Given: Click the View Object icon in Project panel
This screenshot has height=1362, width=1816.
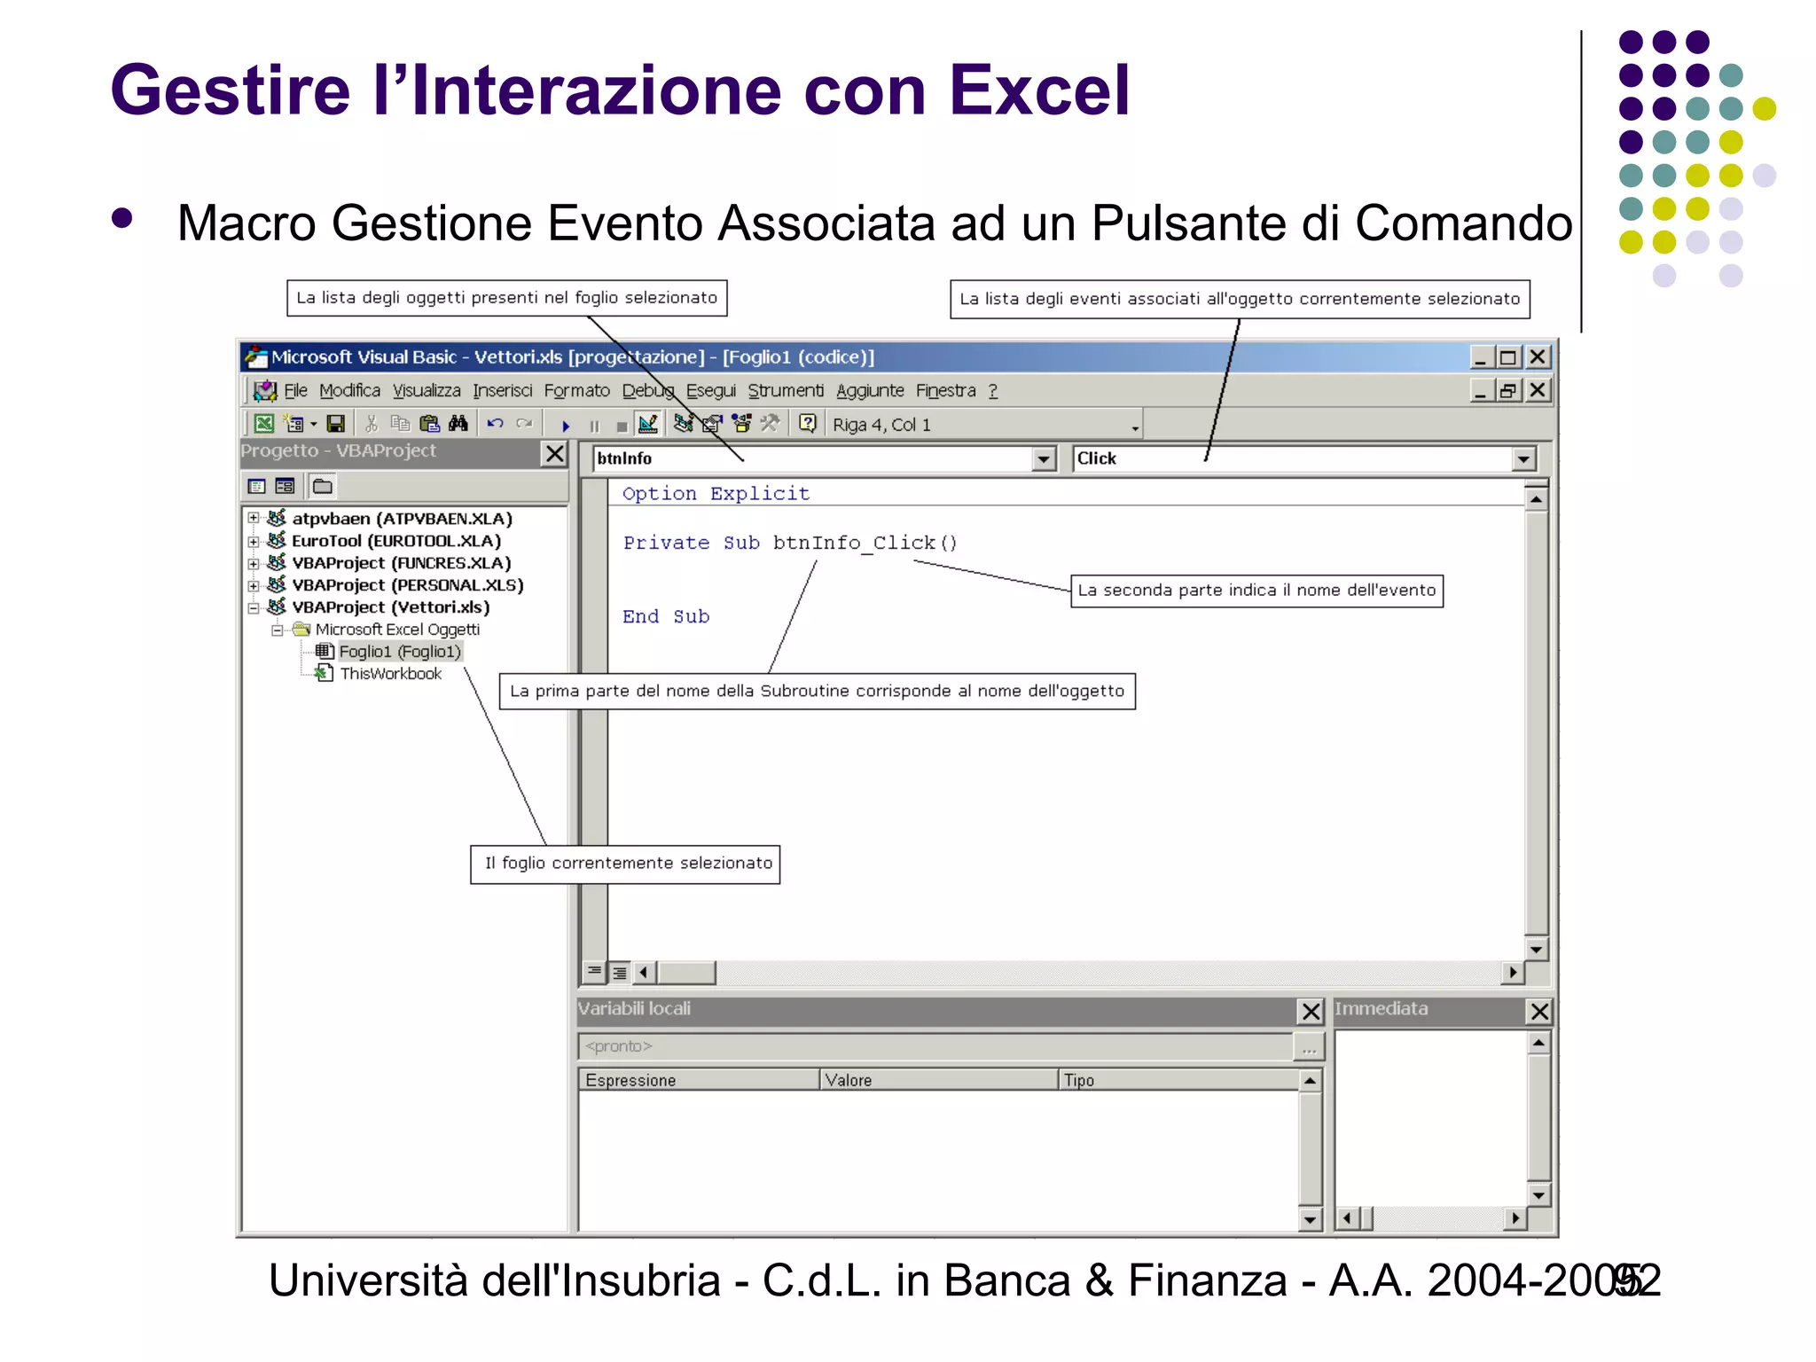Looking at the screenshot, I should [285, 486].
